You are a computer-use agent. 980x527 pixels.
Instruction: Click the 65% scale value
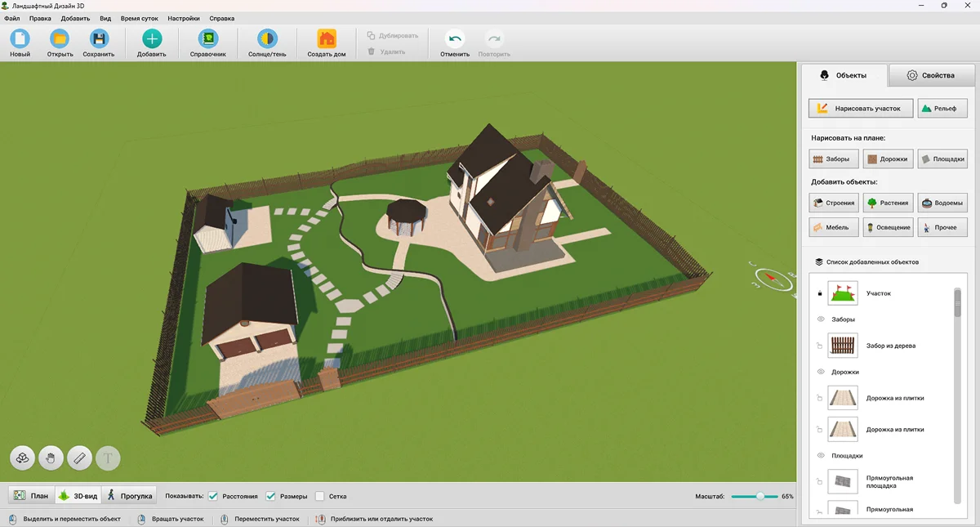[787, 496]
